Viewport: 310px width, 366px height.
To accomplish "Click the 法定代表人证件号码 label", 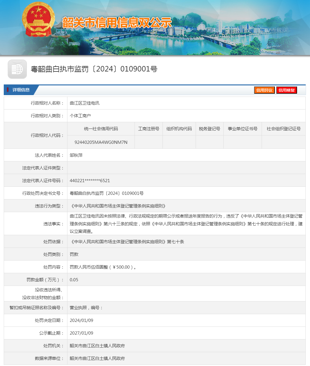I will coord(43,181).
